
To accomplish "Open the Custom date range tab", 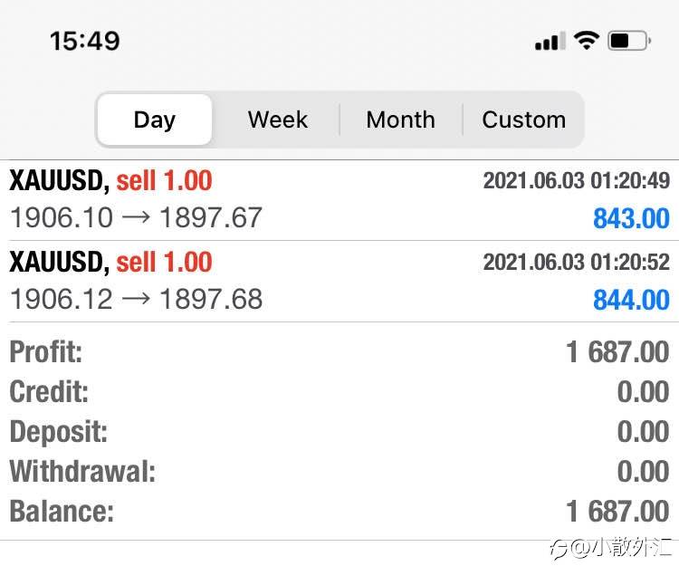I will [523, 120].
